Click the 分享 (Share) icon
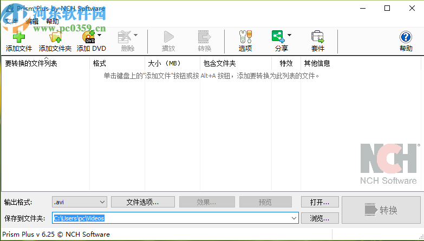Image resolution: width=424 pixels, height=241 pixels. (x=278, y=37)
